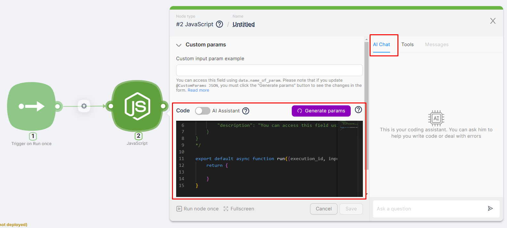This screenshot has height=228, width=507.
Task: Click the Cancel button
Action: click(x=323, y=209)
